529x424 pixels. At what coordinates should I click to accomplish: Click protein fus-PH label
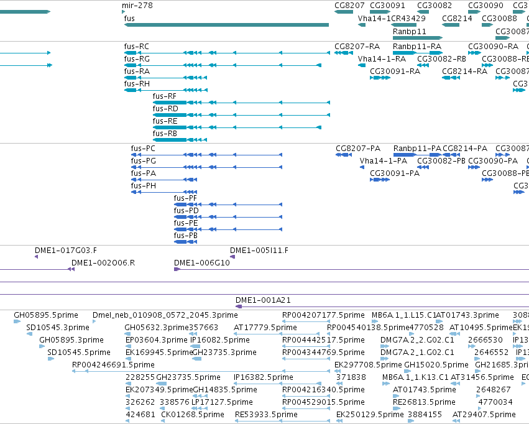pos(144,186)
